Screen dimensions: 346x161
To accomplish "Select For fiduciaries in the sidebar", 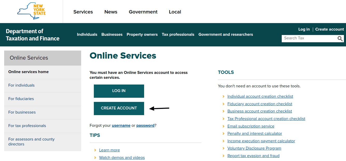I will coord(21,99).
